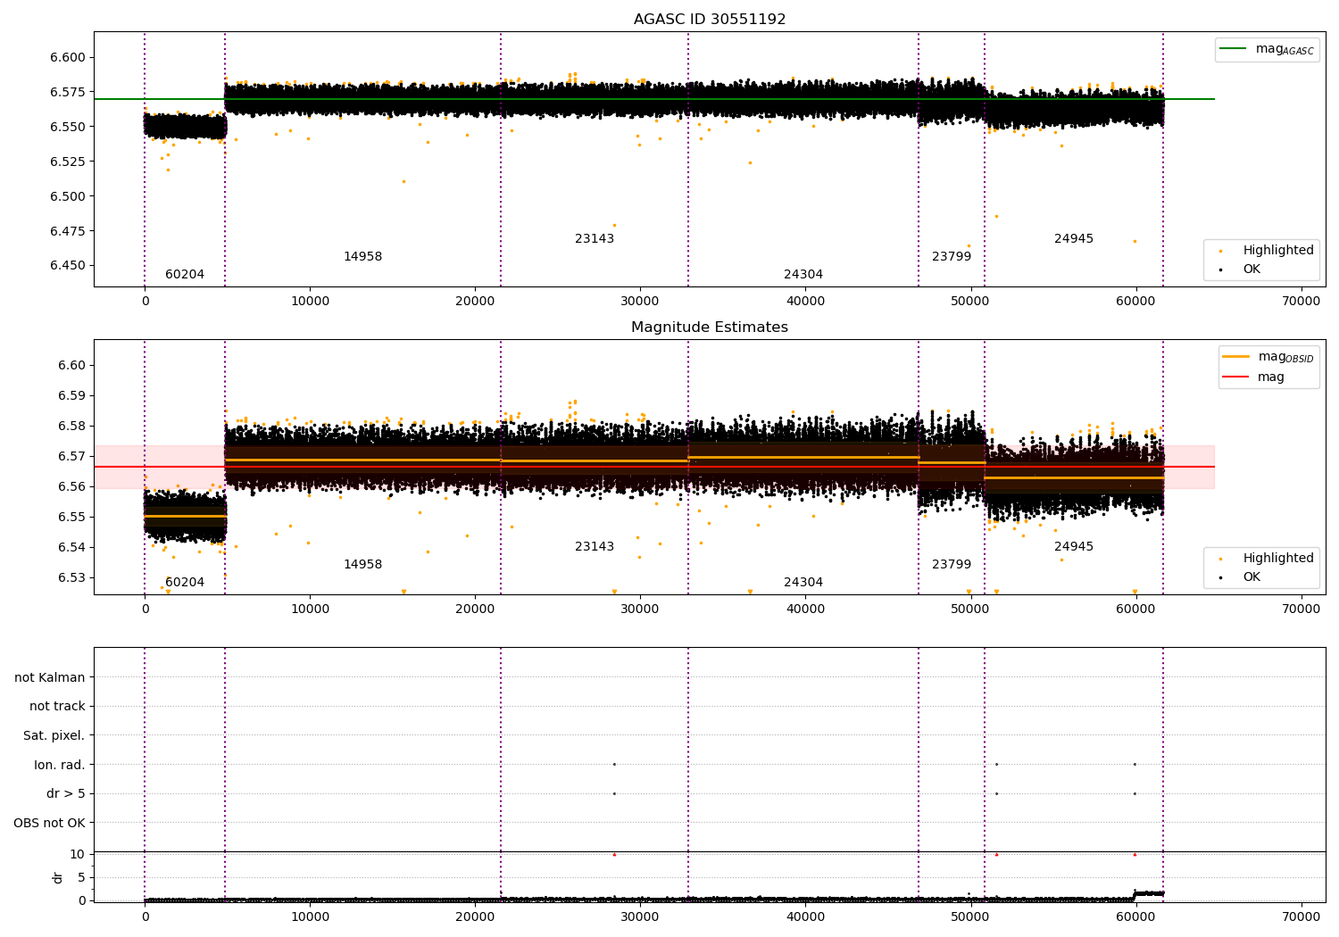
Task: Click the Magnitude Estimates plot title
Action: tap(710, 328)
